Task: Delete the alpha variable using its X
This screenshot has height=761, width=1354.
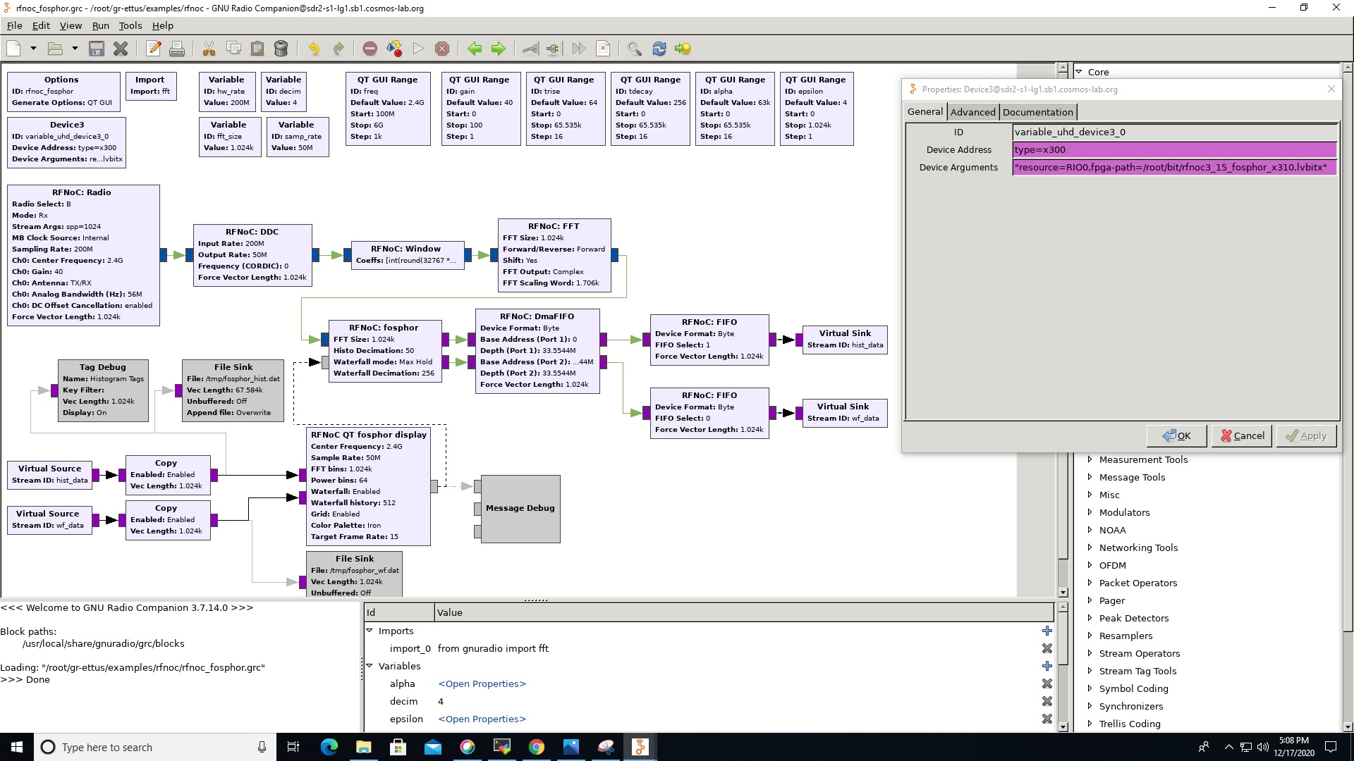Action: [x=1047, y=683]
